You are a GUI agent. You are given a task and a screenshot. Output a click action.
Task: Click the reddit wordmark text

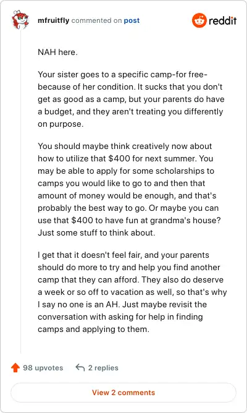pos(222,20)
